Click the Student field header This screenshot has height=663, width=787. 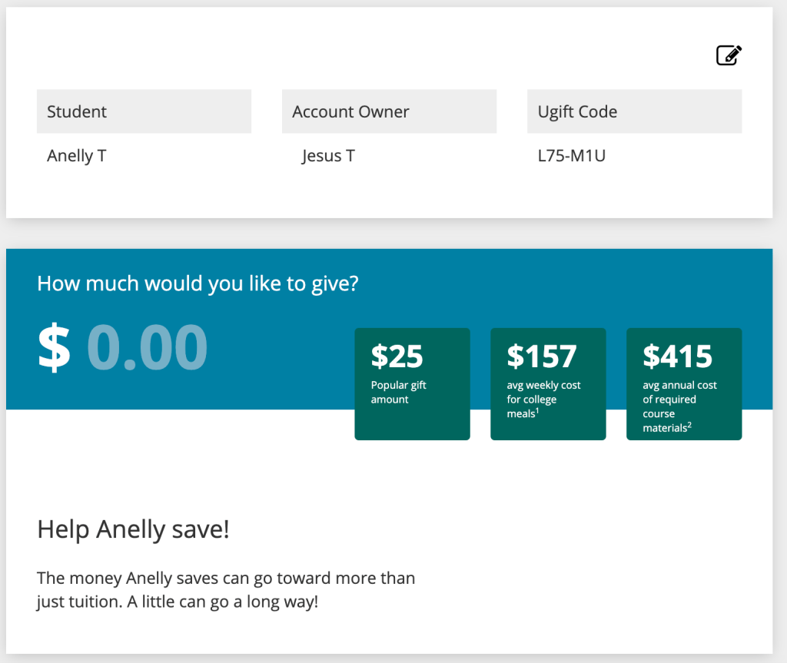pos(76,111)
